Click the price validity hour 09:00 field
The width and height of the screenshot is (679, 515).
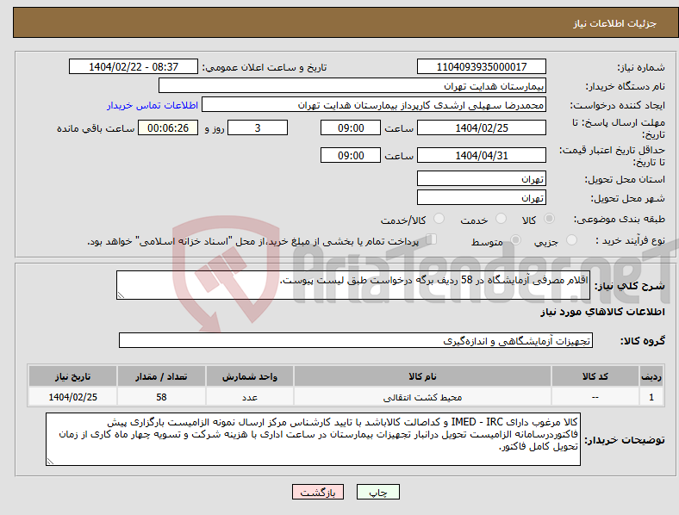(x=351, y=155)
